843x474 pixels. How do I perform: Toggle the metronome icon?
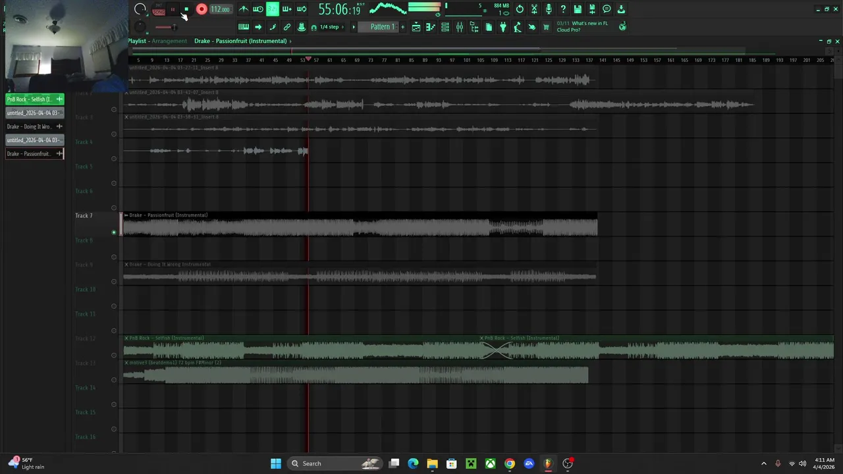244,9
